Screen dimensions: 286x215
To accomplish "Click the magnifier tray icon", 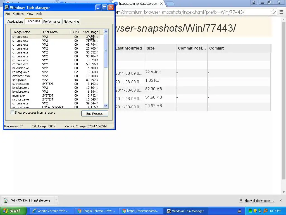I will pyautogui.click(x=265, y=211).
